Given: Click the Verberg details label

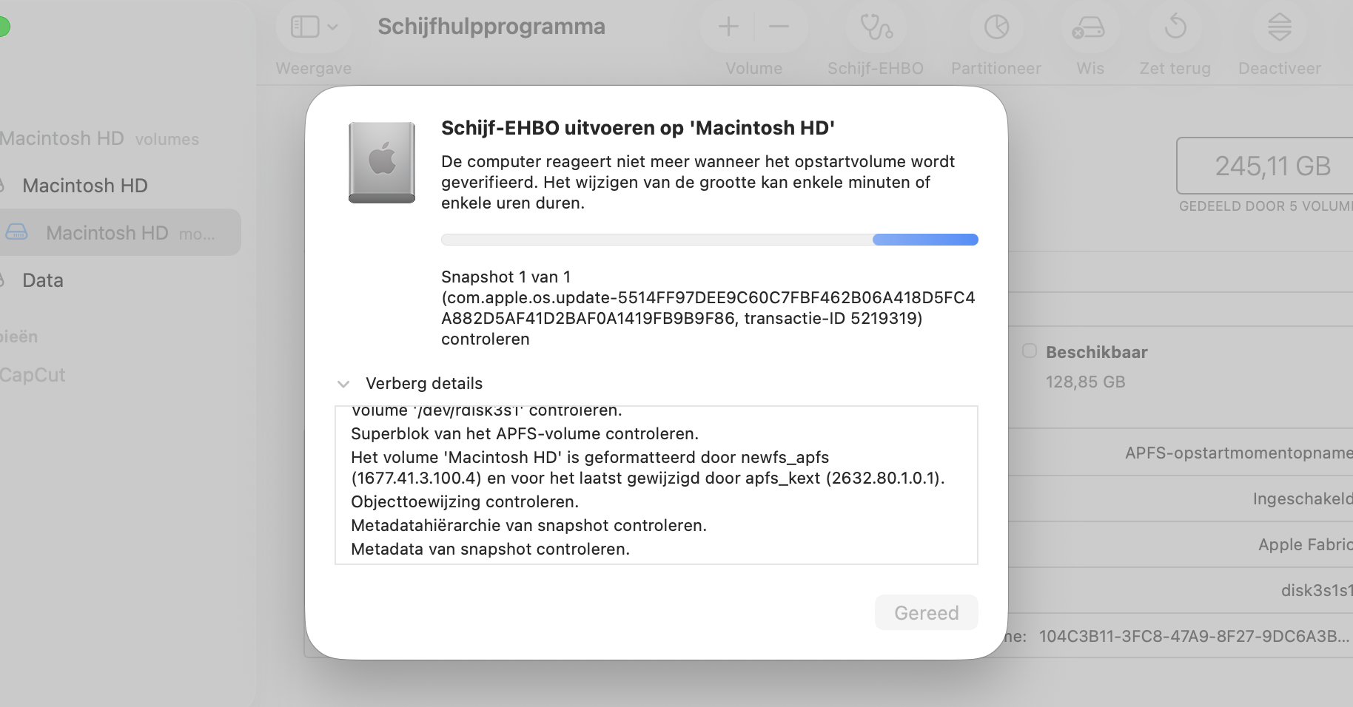Looking at the screenshot, I should (x=423, y=383).
